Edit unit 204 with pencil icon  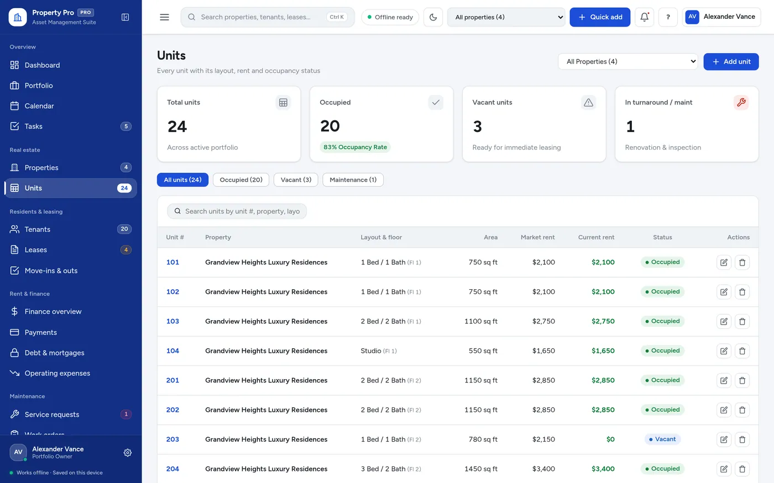point(724,469)
